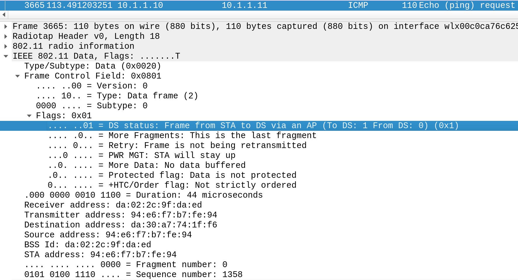
Task: Collapse the IEEE 802.11 Data section
Action: [6, 56]
